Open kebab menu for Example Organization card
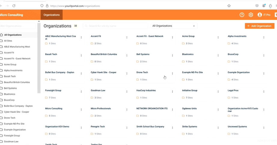 pos(264,74)
